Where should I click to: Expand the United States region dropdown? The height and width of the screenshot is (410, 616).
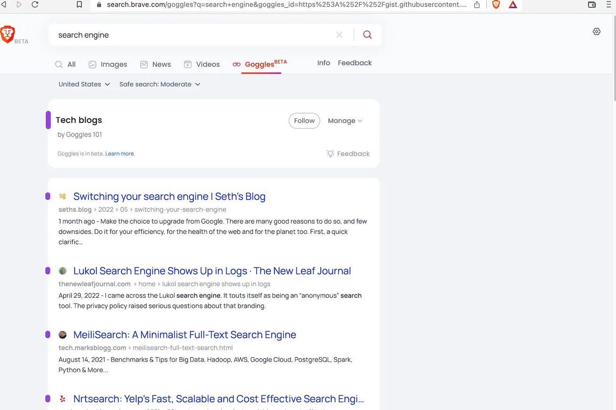click(x=84, y=84)
